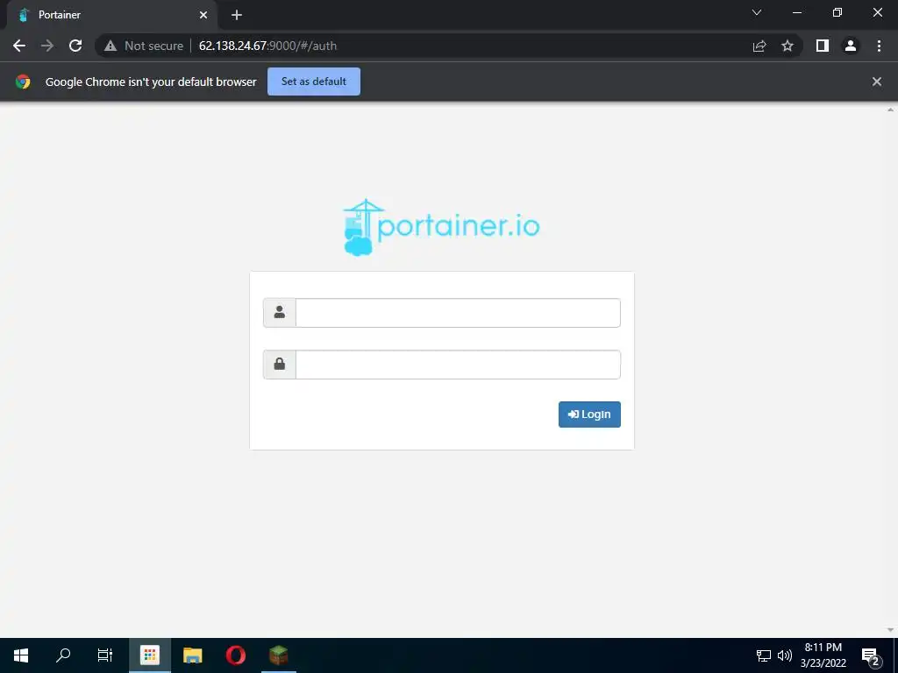Open the notification center icon
The height and width of the screenshot is (673, 898).
(x=871, y=656)
